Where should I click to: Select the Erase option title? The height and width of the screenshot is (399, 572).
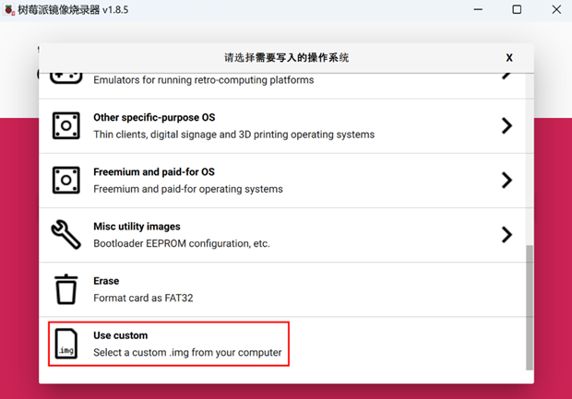pyautogui.click(x=106, y=281)
